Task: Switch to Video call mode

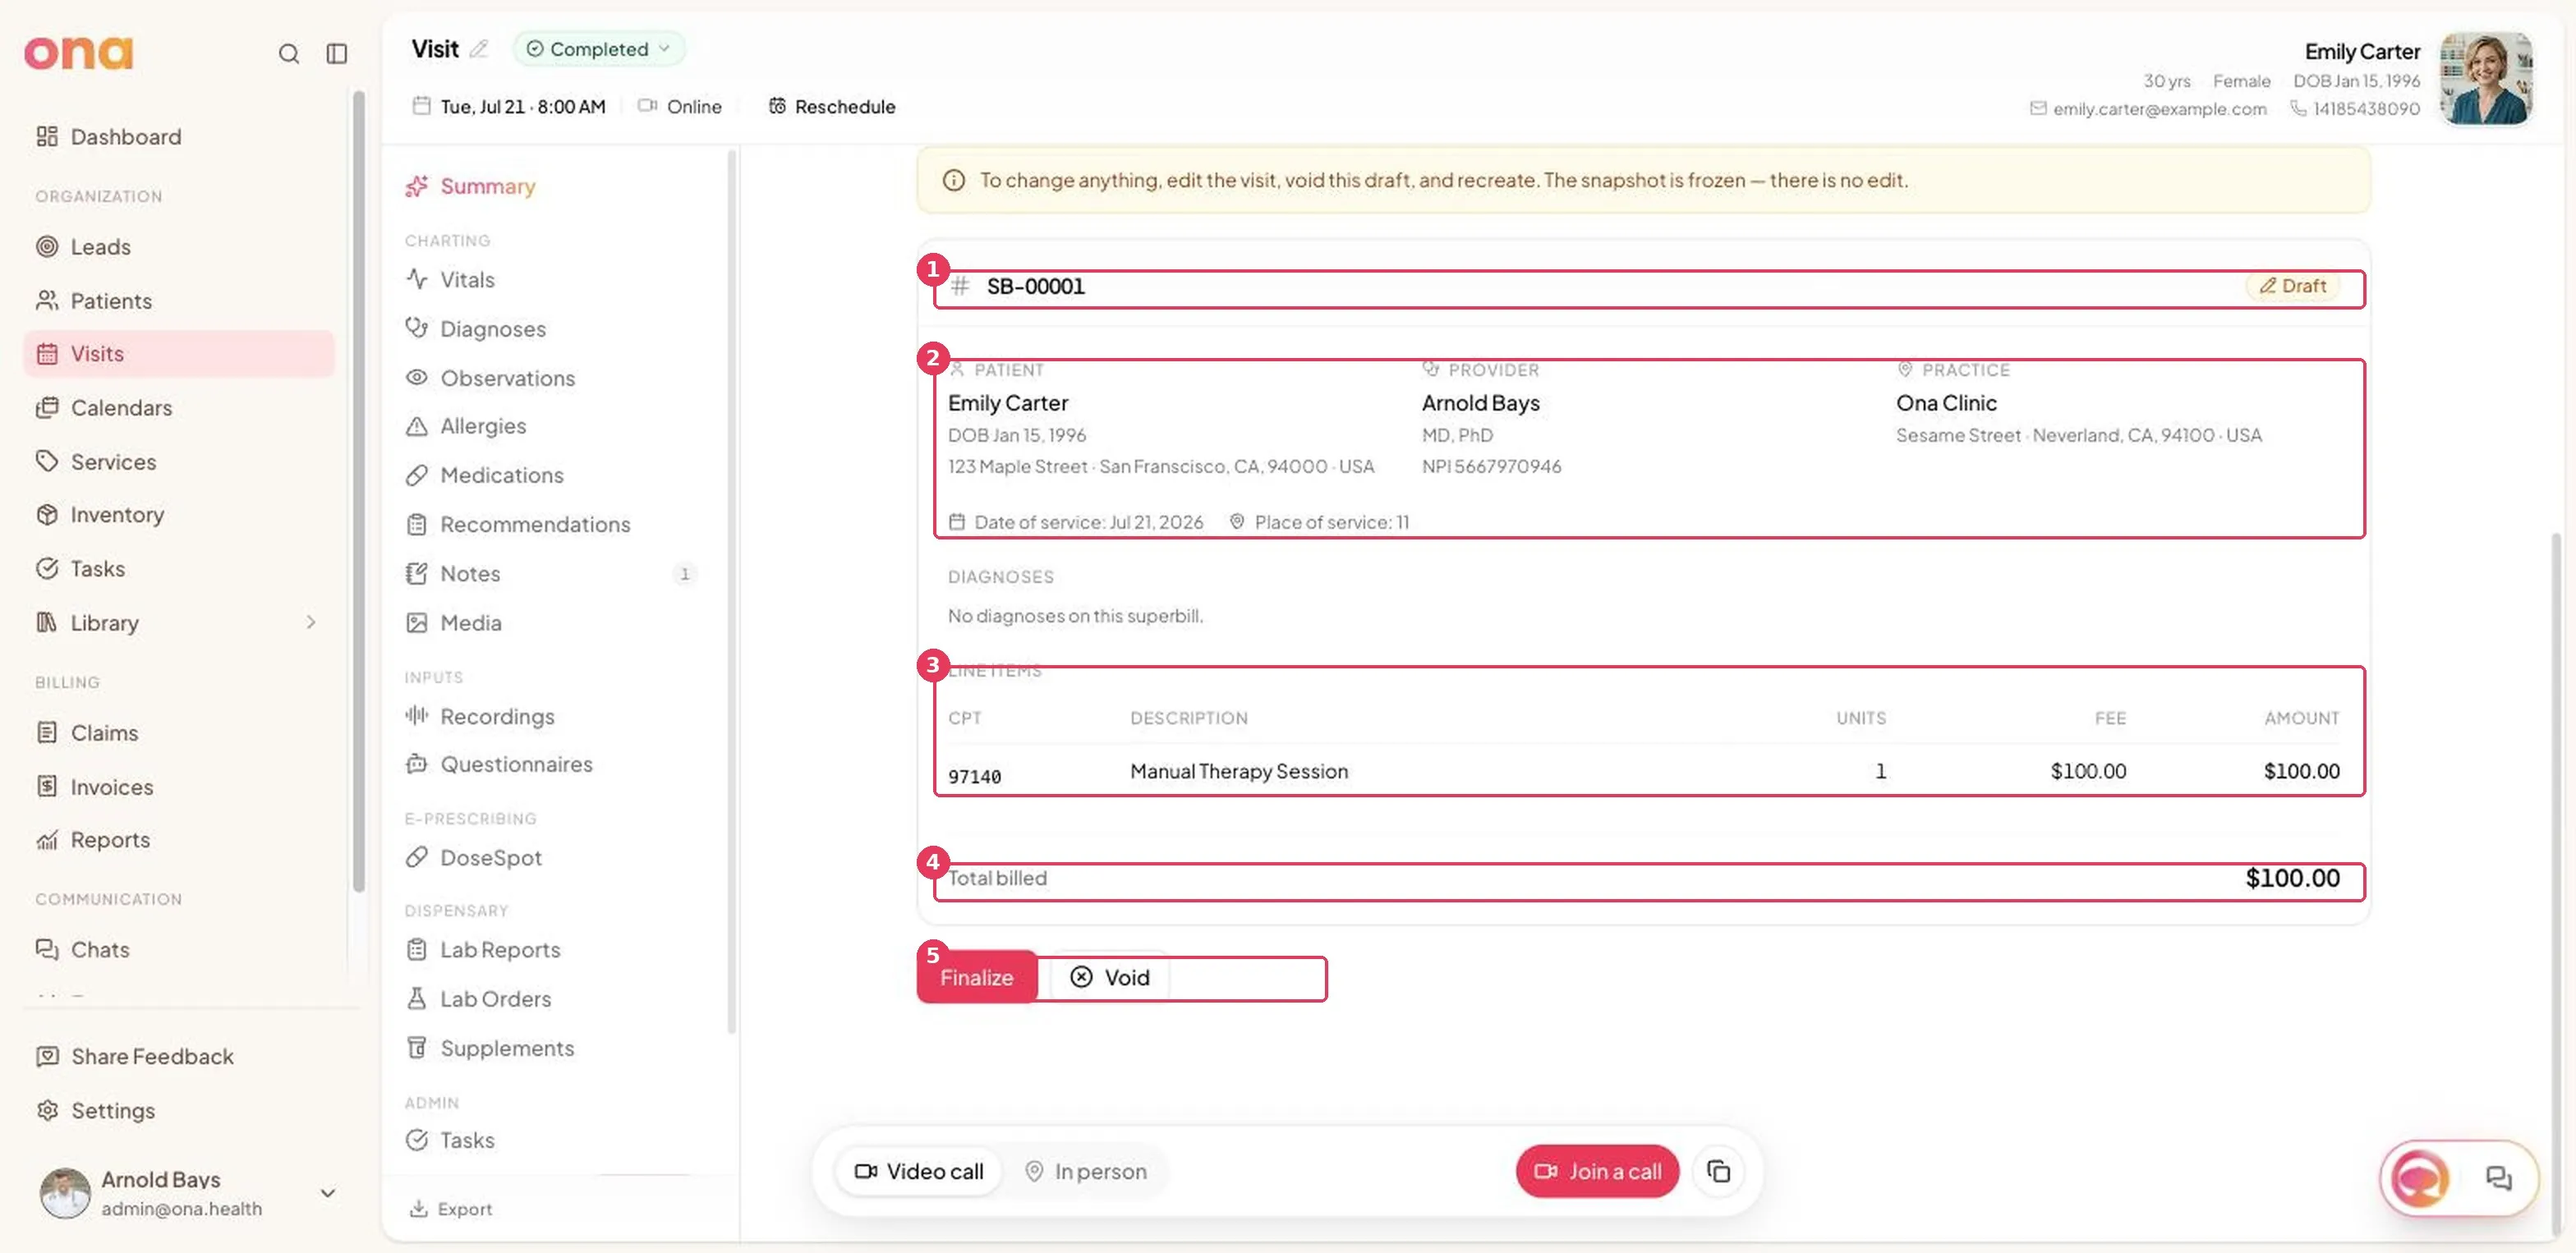Action: 919,1171
